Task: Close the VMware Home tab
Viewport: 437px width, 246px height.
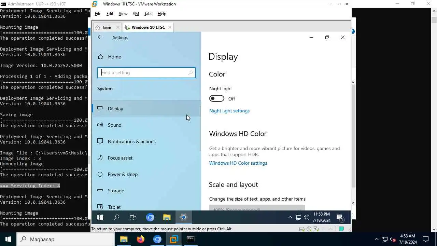Action: pos(118,27)
